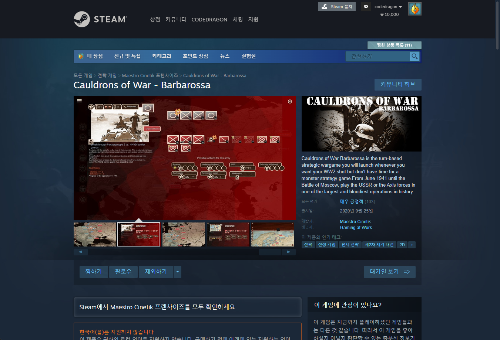
Task: Select the first map screenshot thumbnail
Action: click(95, 234)
